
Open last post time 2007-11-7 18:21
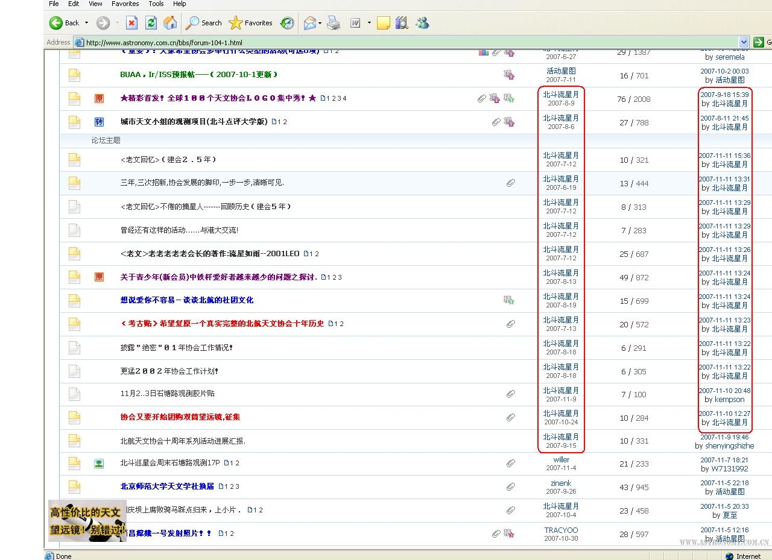coord(724,459)
